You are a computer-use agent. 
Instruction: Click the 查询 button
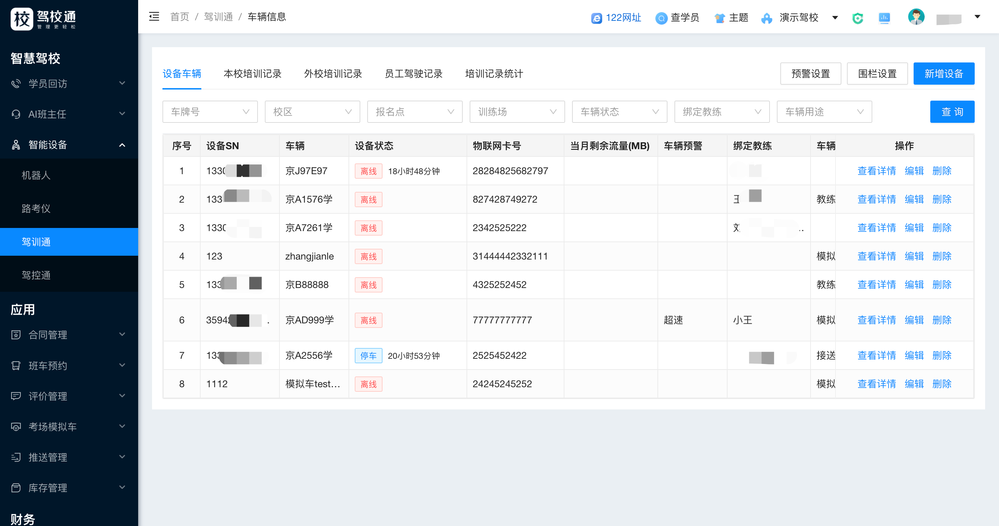(952, 112)
